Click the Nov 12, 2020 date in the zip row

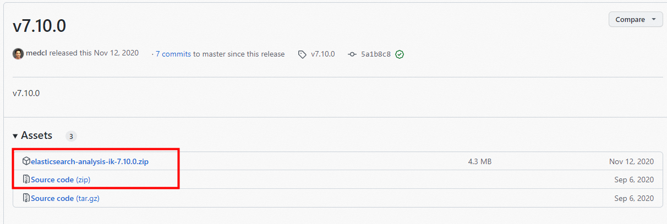point(631,161)
